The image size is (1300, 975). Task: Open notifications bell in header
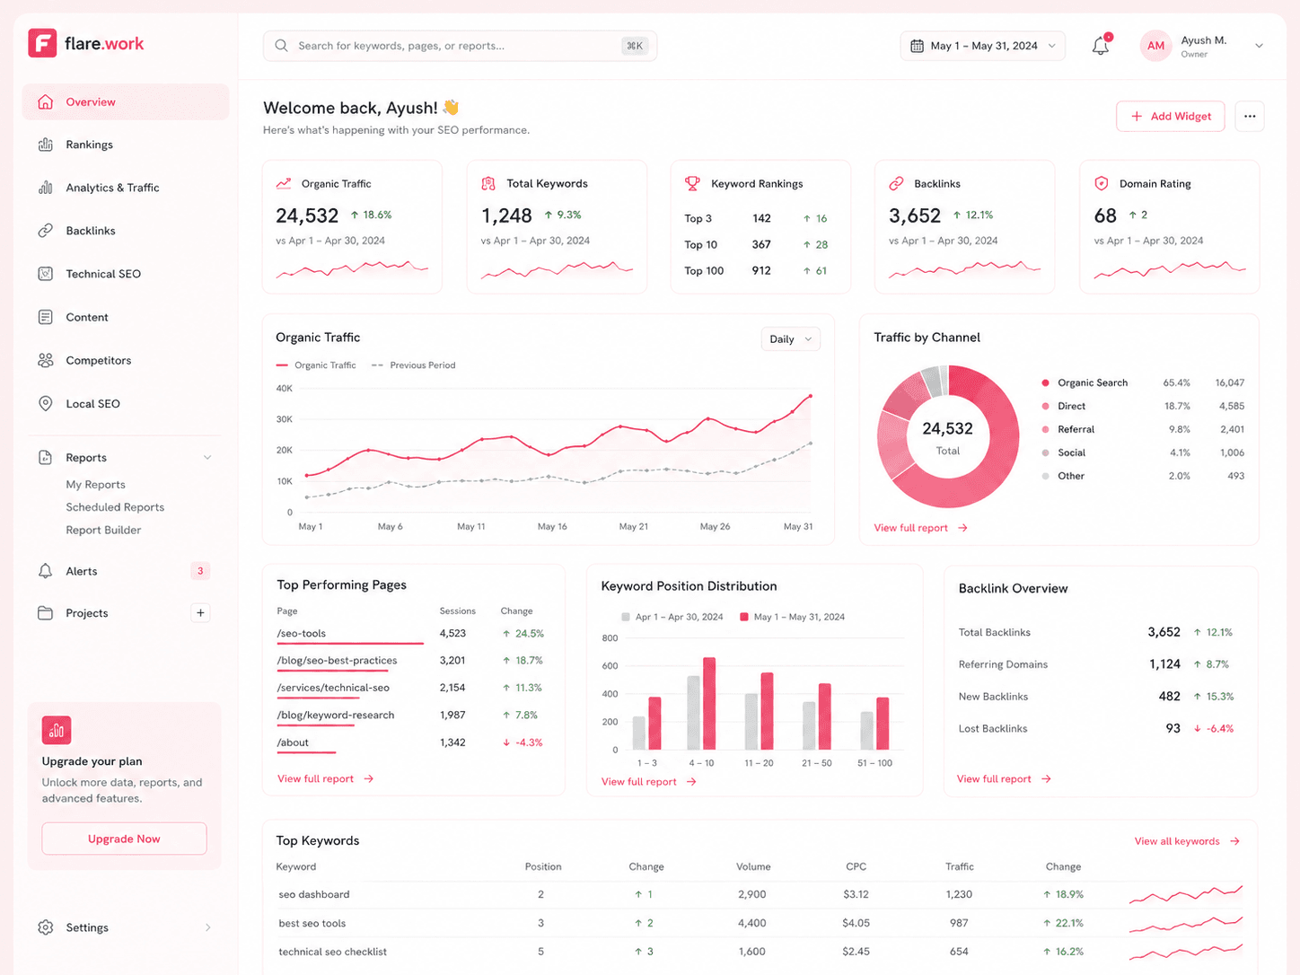1101,46
